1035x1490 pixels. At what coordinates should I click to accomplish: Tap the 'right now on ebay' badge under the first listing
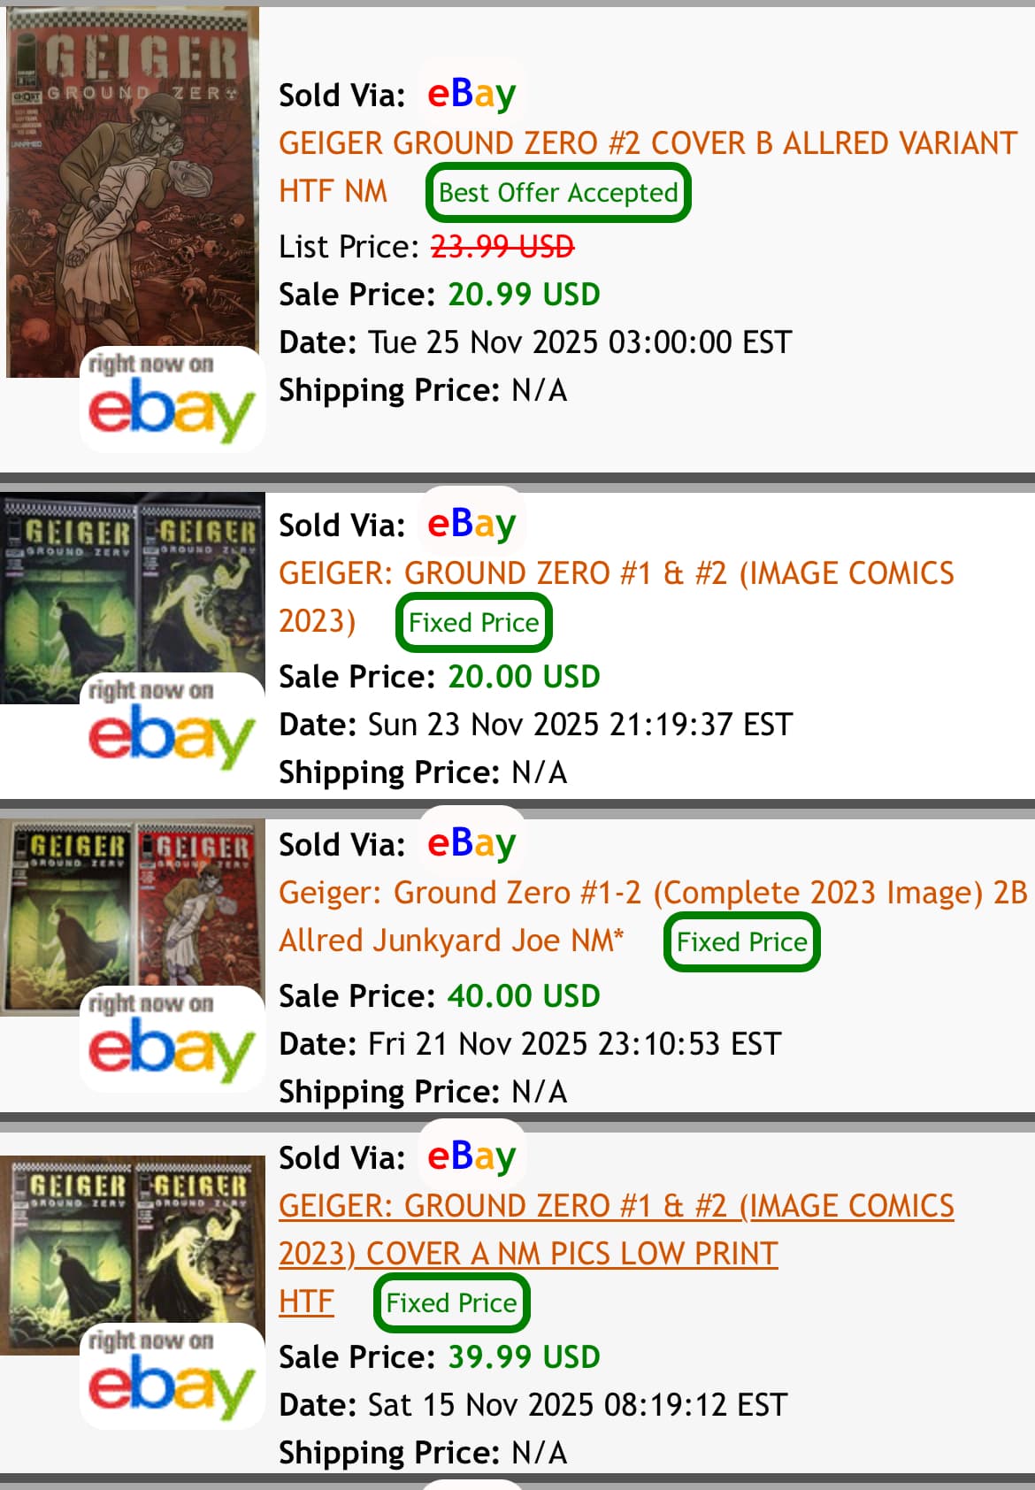click(x=172, y=400)
